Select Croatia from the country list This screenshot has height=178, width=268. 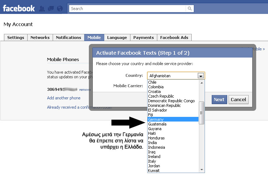click(173, 92)
